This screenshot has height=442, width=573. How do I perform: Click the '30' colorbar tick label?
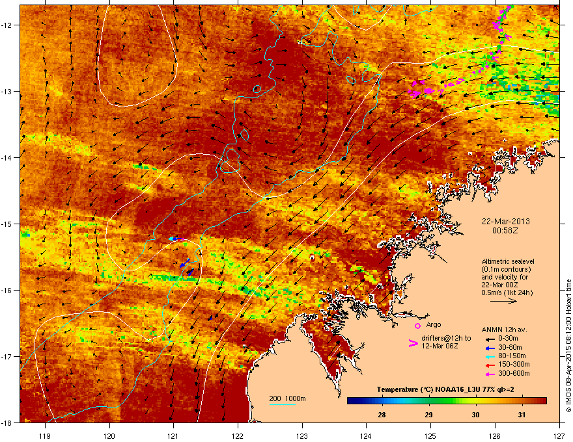pyautogui.click(x=475, y=415)
